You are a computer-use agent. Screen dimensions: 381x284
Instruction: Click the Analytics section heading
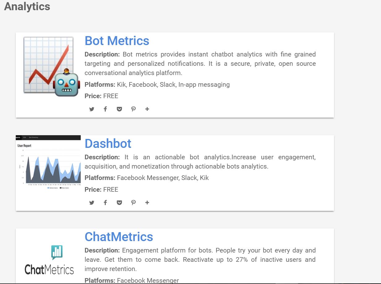[x=27, y=6]
